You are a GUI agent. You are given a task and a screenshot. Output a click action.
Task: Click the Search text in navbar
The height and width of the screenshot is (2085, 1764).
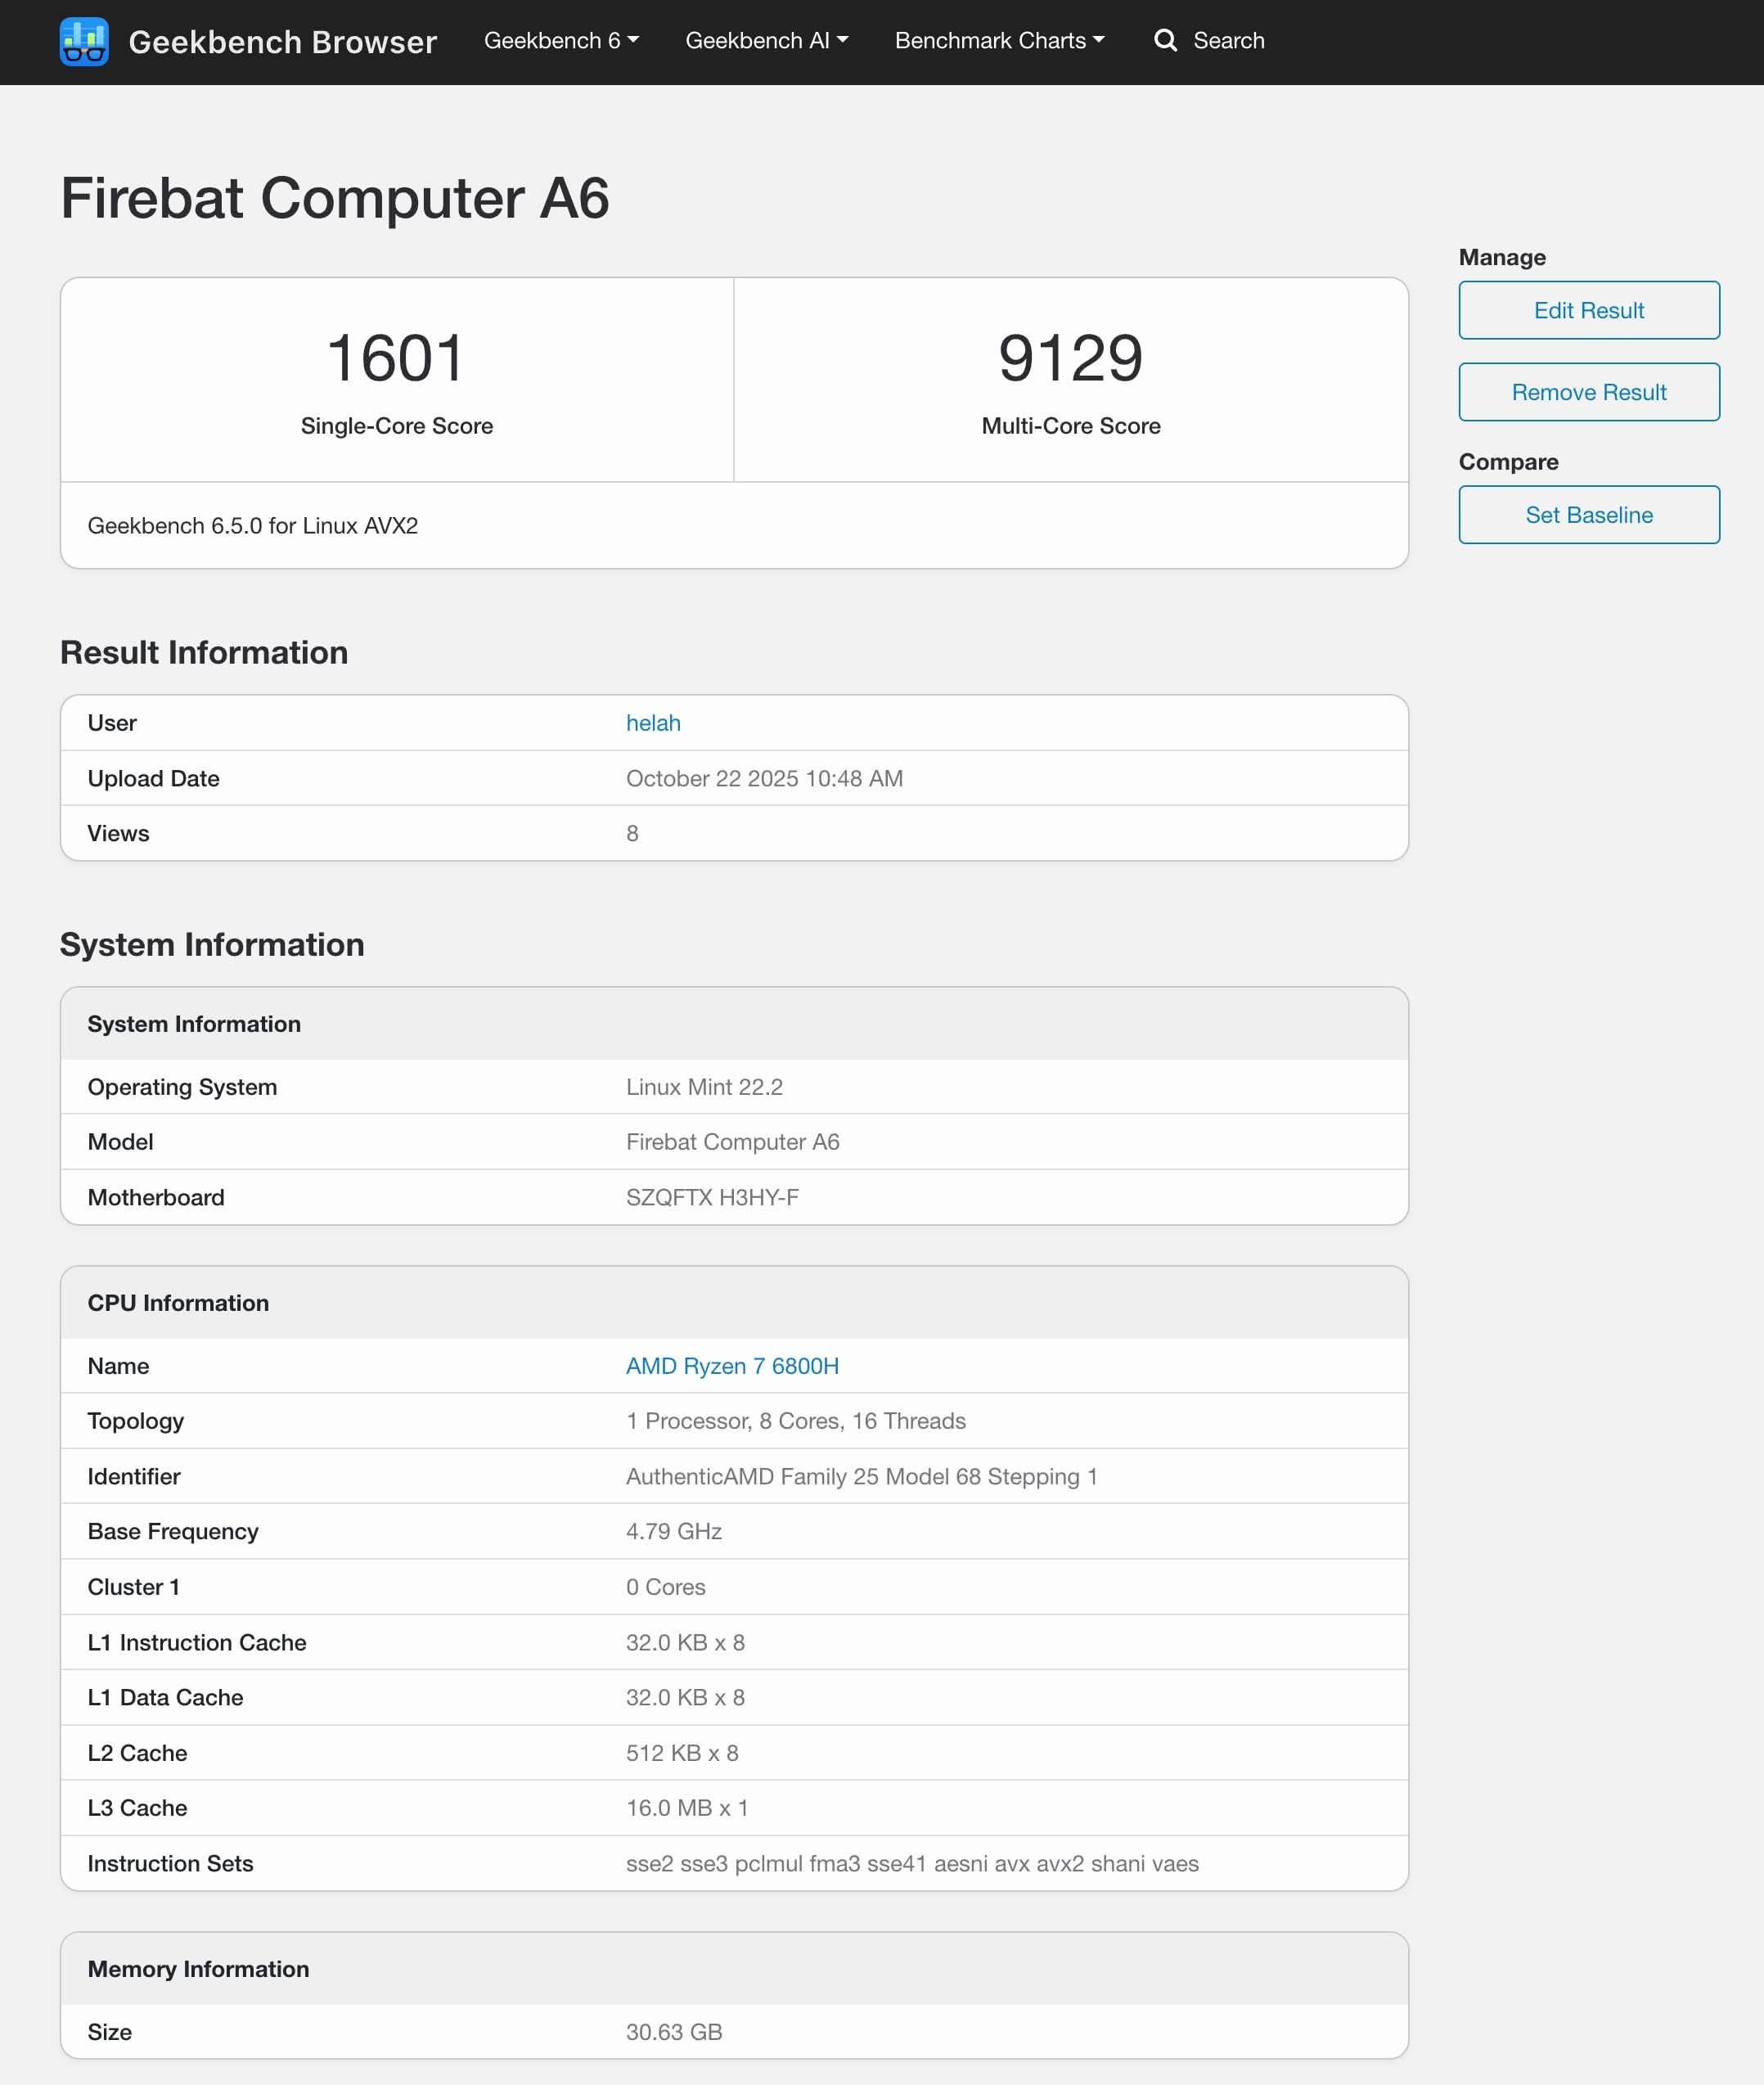pos(1228,41)
